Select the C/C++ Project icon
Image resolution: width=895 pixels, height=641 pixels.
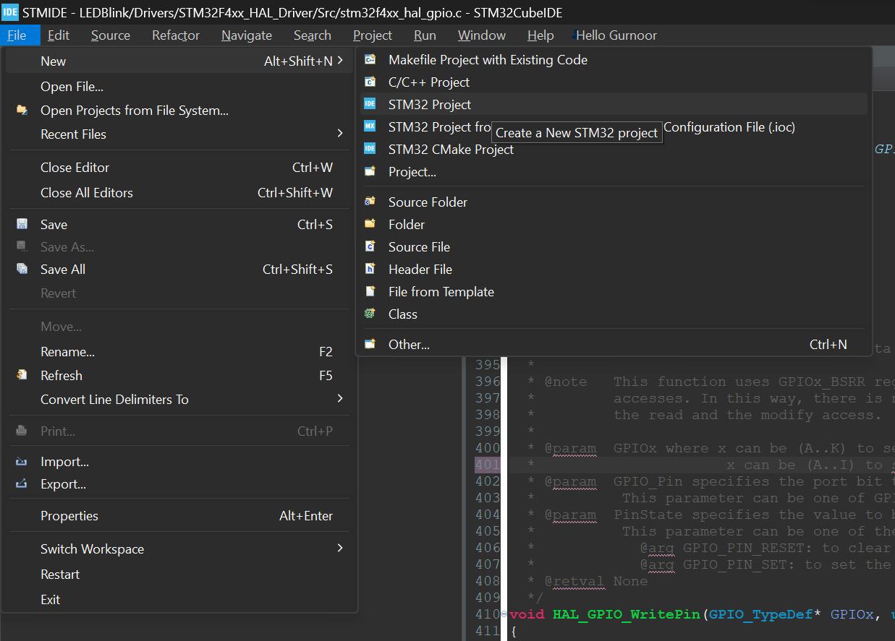point(371,82)
